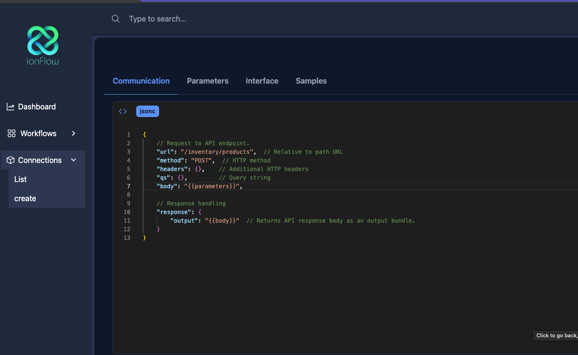Click line number 7 in editor gutter

pos(128,186)
